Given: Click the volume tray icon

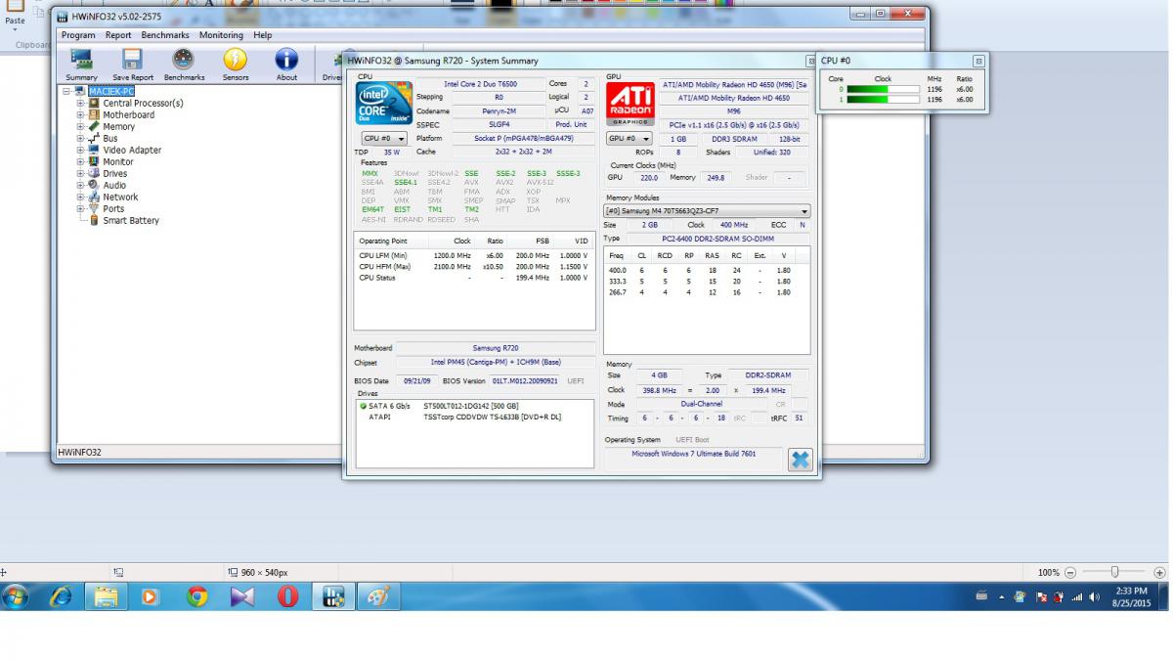Looking at the screenshot, I should pyautogui.click(x=1094, y=596).
